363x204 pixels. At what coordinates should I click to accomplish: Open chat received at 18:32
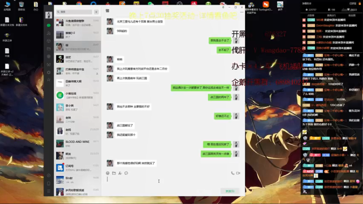tap(77, 35)
